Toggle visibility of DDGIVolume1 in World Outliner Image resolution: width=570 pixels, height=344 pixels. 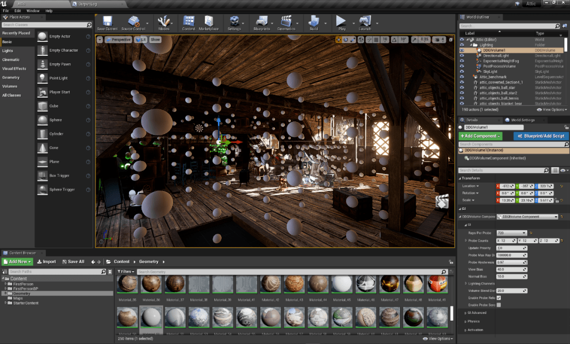[462, 51]
